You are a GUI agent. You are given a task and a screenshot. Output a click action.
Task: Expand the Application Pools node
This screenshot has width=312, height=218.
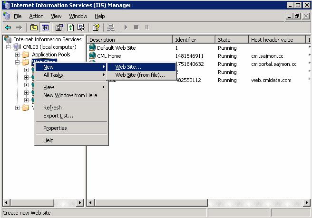(x=17, y=54)
